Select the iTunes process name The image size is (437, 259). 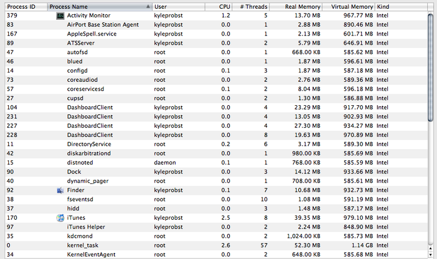[76, 218]
